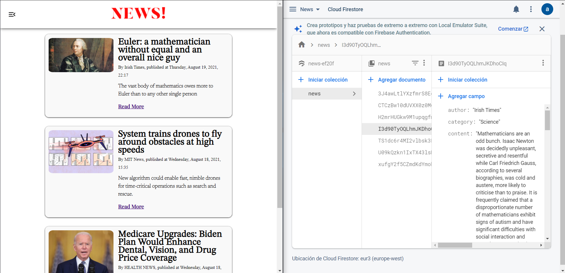Click the I3d90TyOQLhm... breadcrumb
Screen dimensions: 565x273
pyautogui.click(x=361, y=45)
